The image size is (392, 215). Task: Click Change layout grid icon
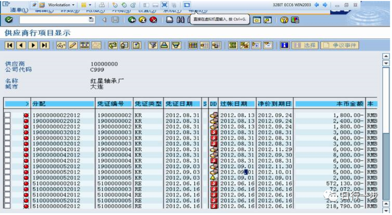pos(193,45)
